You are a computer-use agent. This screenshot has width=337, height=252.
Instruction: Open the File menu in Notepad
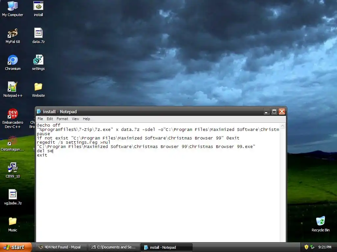(x=40, y=119)
